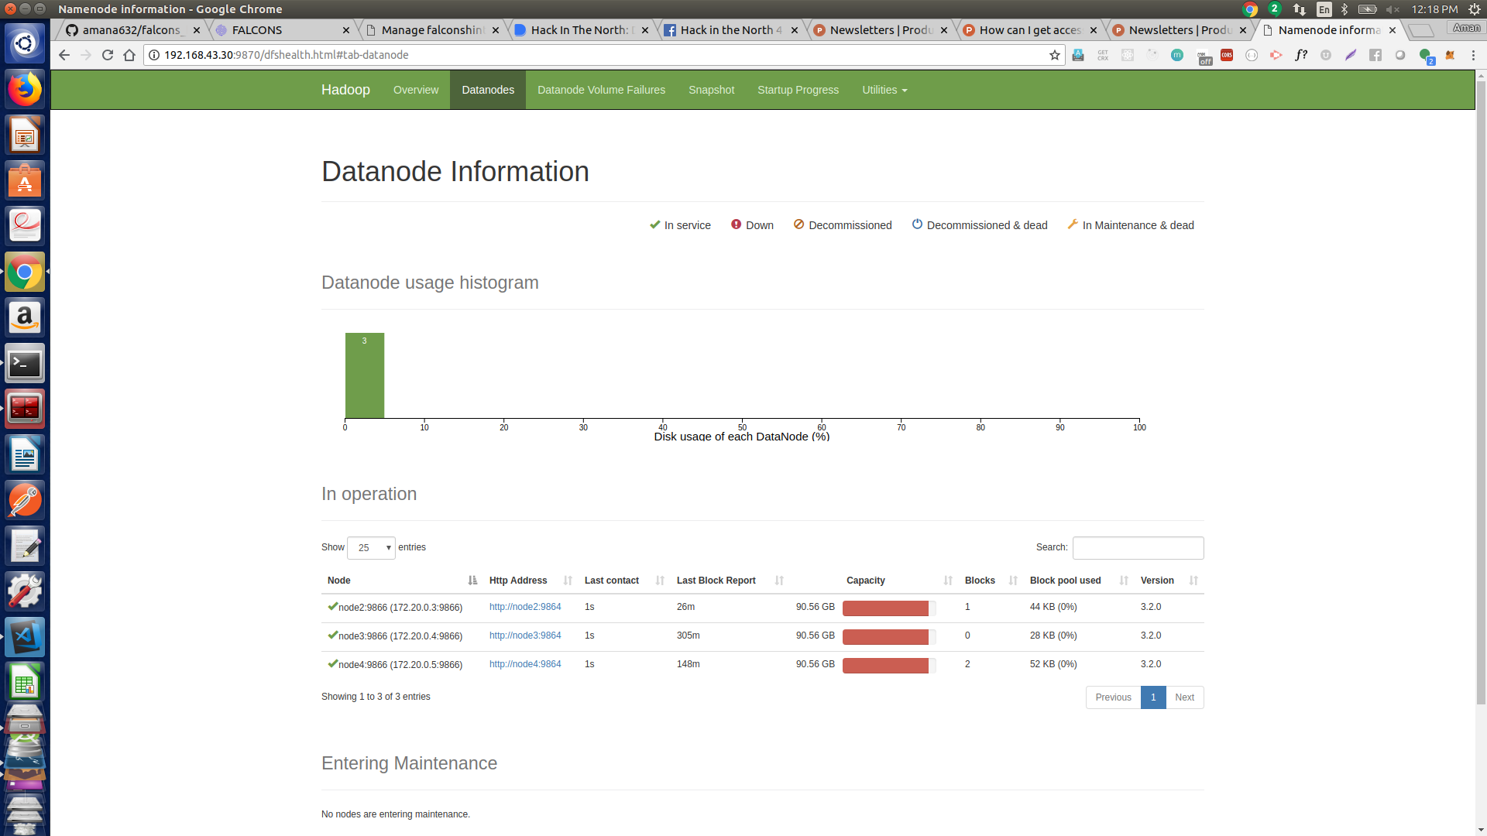Image resolution: width=1487 pixels, height=836 pixels.
Task: Sort table by Http Address column
Action: [x=531, y=581]
